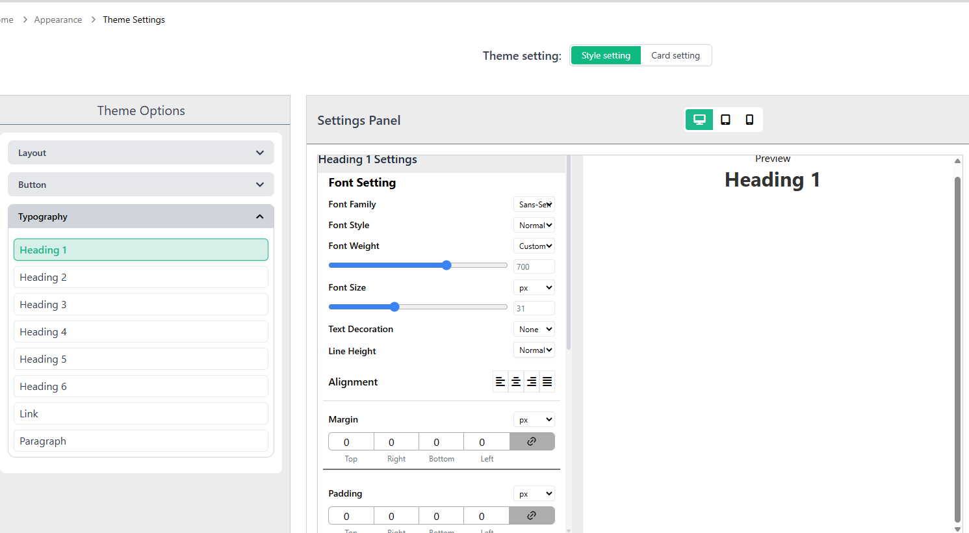Open the Font Size unit dropdown
969x533 pixels.
click(534, 287)
